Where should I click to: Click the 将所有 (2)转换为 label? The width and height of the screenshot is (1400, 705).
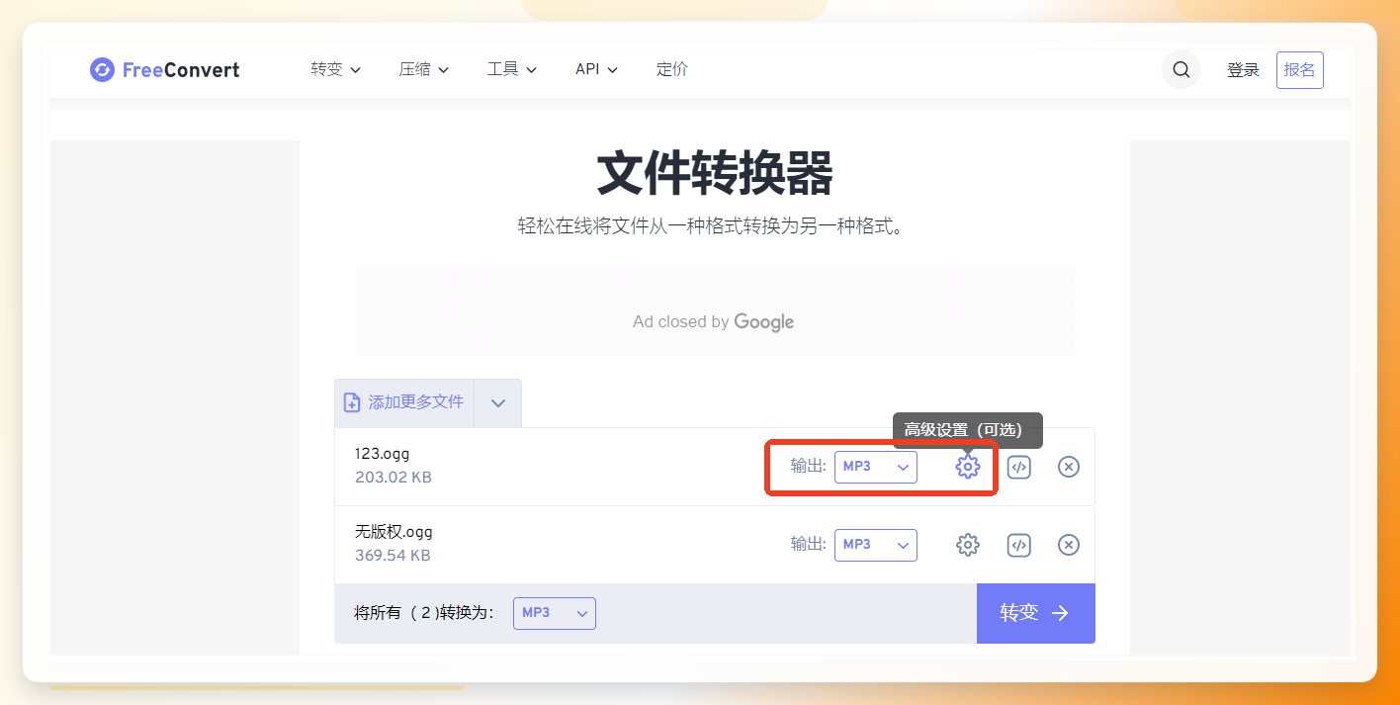click(x=423, y=613)
